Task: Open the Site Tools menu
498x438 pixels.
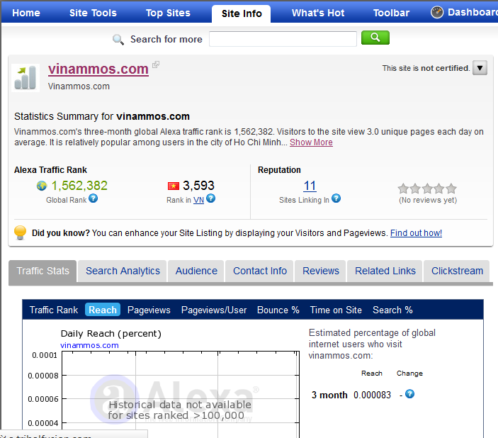Action: [x=93, y=13]
